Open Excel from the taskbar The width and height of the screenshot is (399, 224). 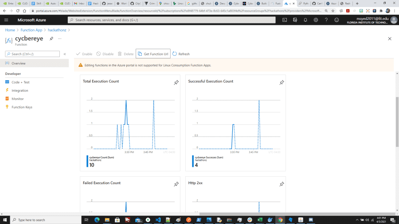pyautogui.click(x=260, y=220)
